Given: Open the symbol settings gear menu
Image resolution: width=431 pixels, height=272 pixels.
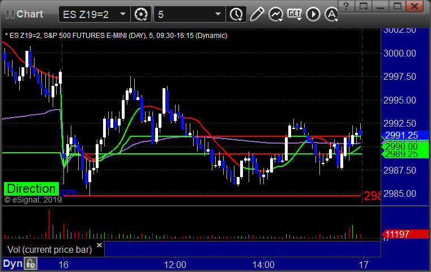Looking at the screenshot, I should (x=141, y=14).
